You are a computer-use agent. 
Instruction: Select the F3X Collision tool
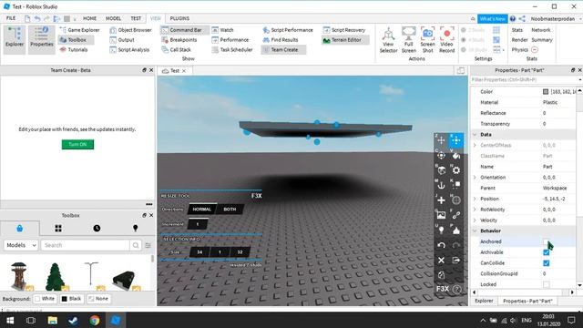[x=456, y=185]
